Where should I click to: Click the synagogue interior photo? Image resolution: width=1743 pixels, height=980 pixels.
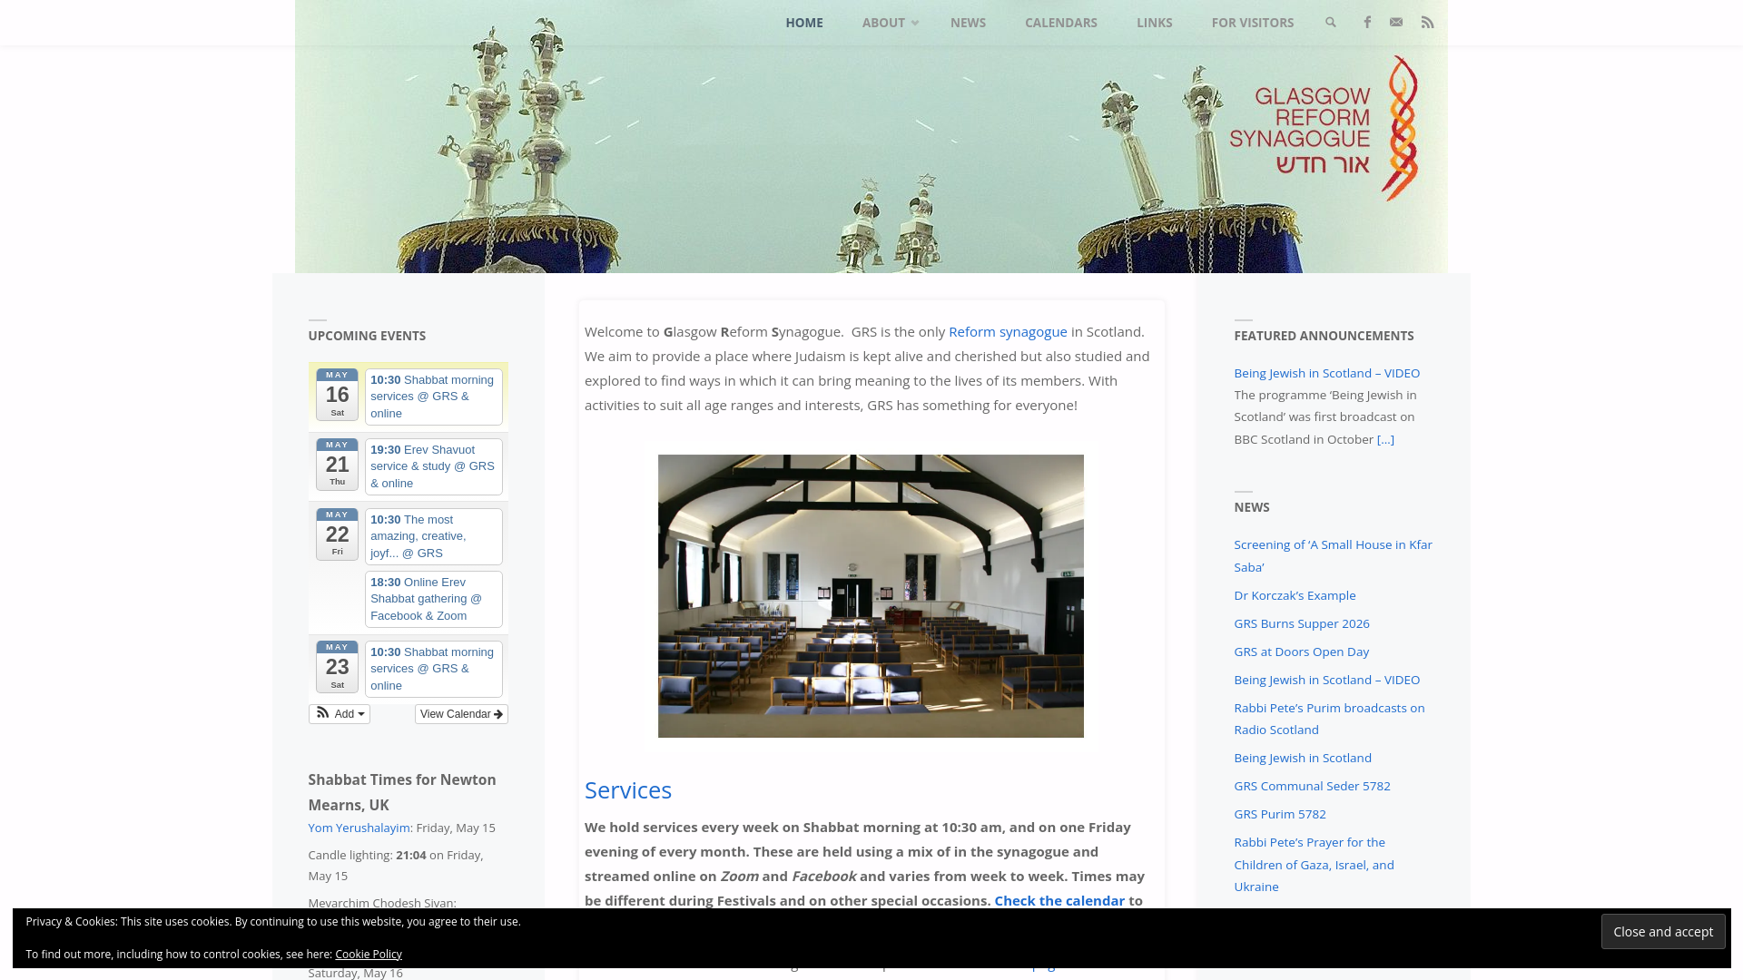coord(871,596)
